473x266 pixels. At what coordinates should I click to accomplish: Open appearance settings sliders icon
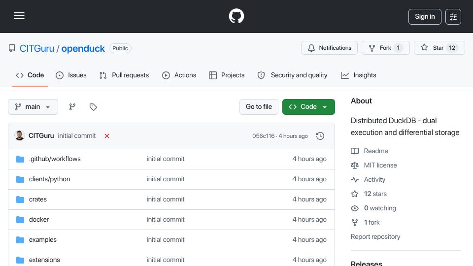[453, 17]
